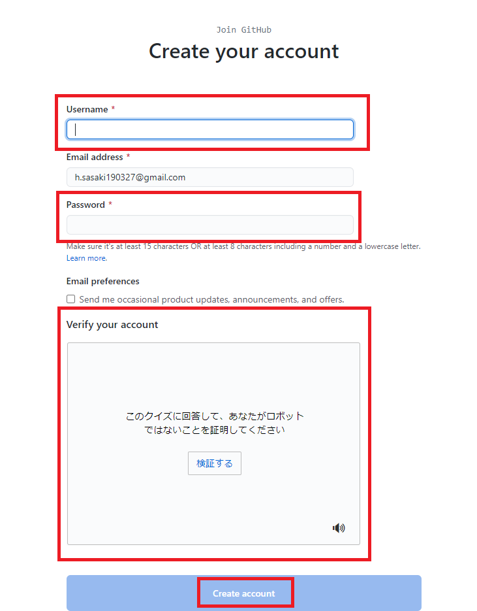Click the Username field label

click(87, 110)
